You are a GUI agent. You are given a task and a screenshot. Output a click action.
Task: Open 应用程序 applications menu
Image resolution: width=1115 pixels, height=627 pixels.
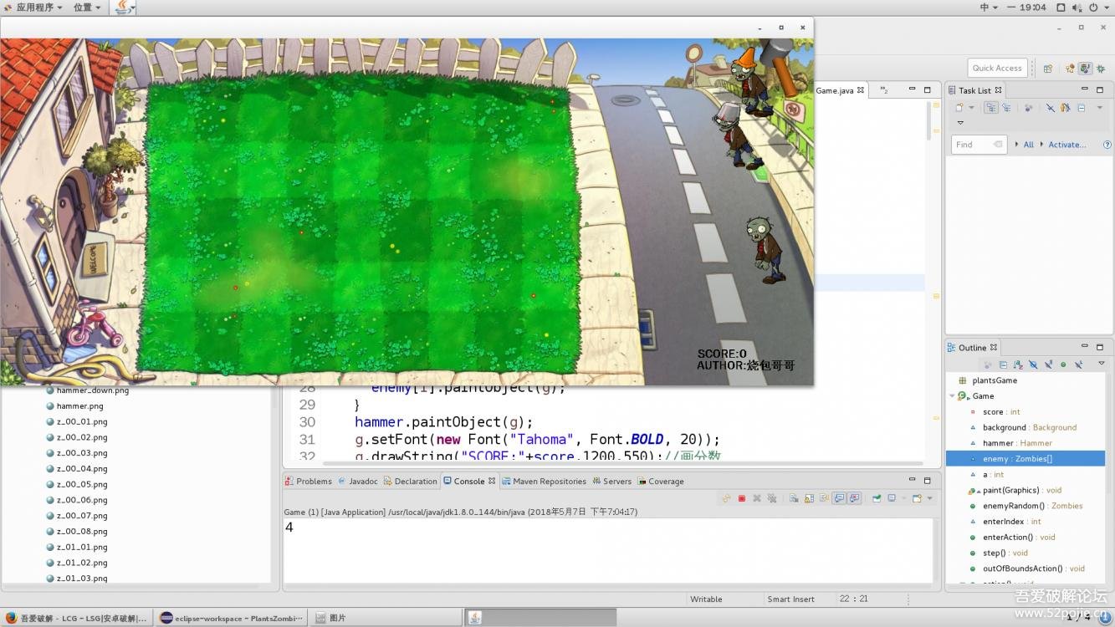coord(34,7)
